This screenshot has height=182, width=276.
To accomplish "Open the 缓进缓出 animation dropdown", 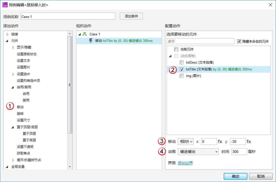I will click(198, 151).
